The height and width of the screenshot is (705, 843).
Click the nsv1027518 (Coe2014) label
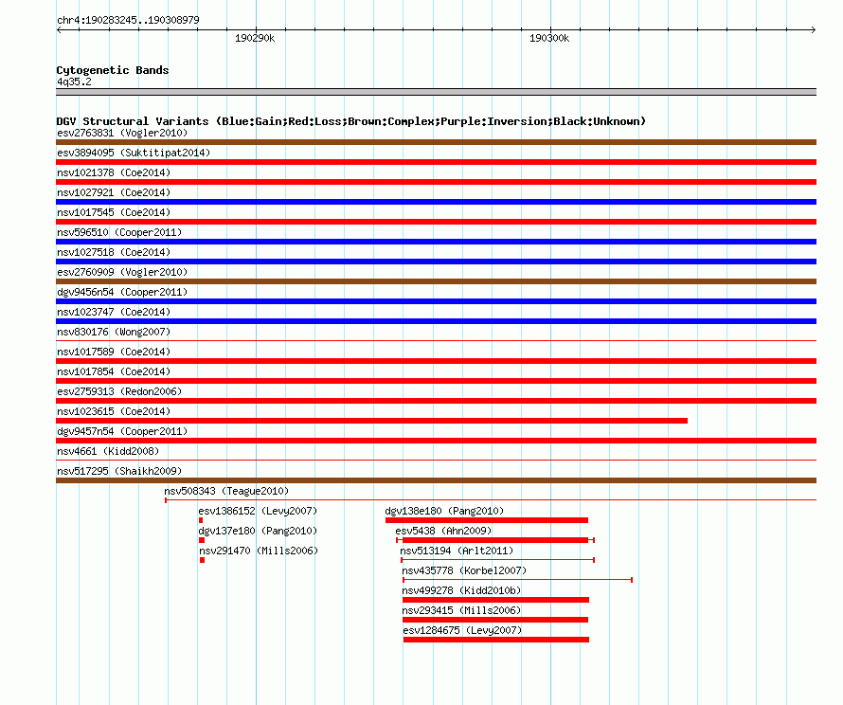114,252
